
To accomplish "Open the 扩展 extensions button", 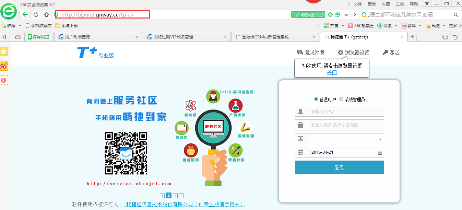I will pos(331,26).
